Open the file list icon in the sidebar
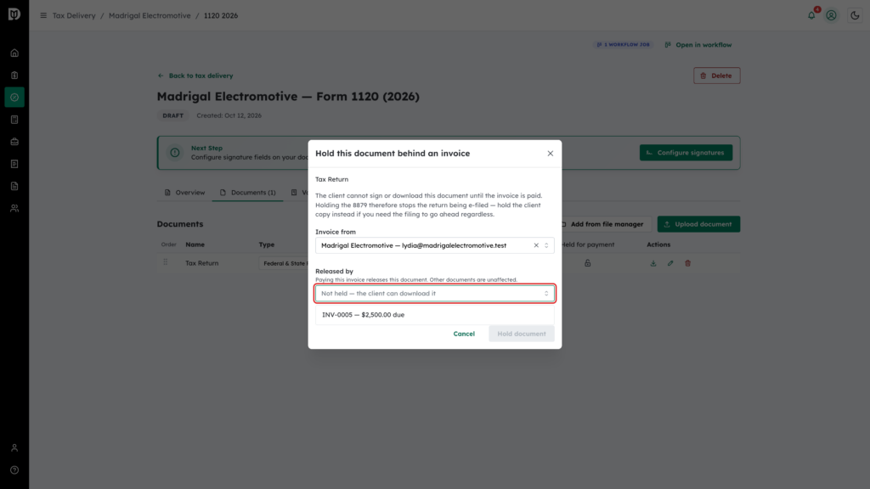The height and width of the screenshot is (489, 870). tap(14, 186)
